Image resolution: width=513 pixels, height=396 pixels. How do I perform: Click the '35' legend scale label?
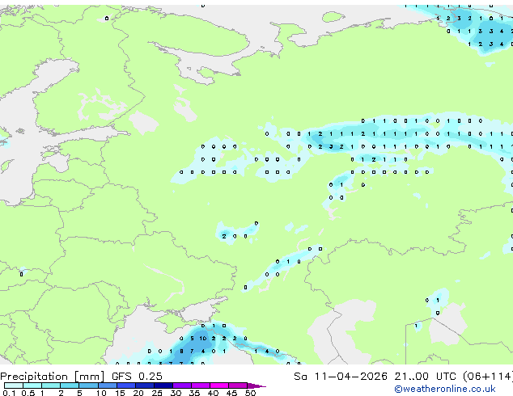[x=194, y=393]
